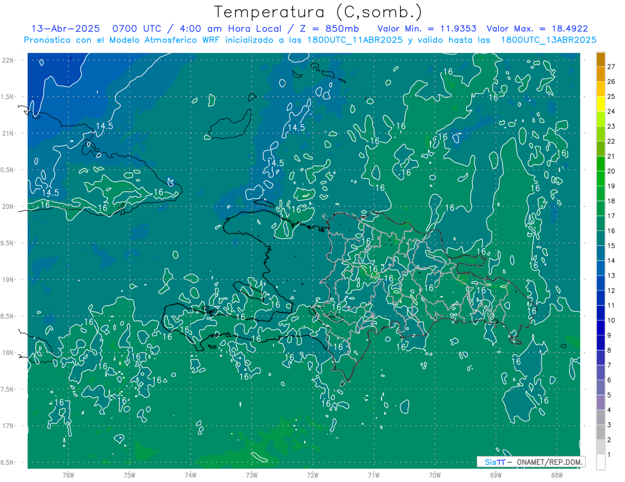Pick the legend color swatch labeled 24

click(601, 105)
